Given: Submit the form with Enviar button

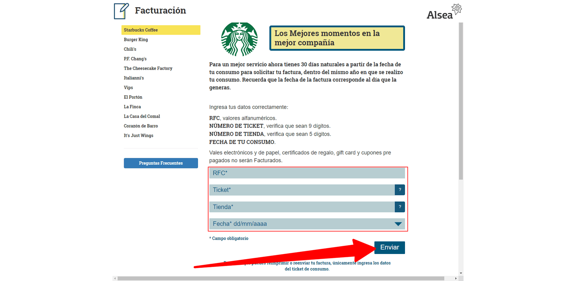Looking at the screenshot, I should click(x=390, y=248).
